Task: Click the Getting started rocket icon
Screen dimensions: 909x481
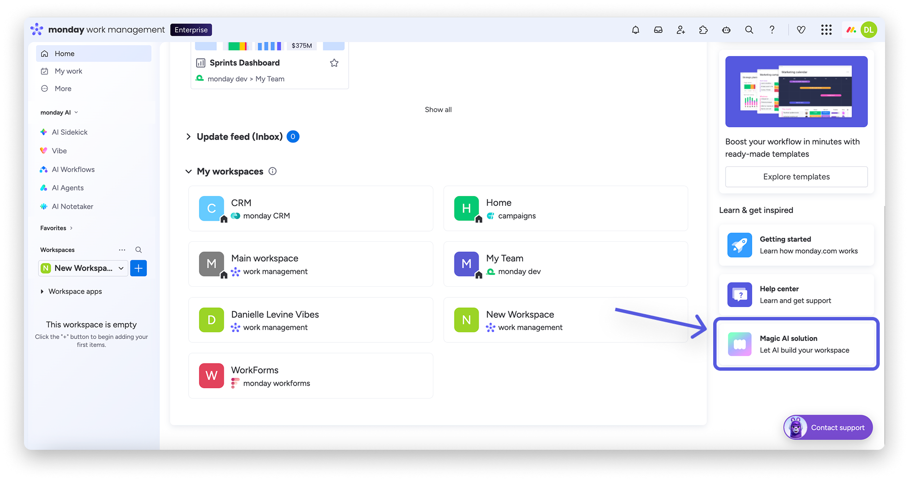Action: click(740, 245)
